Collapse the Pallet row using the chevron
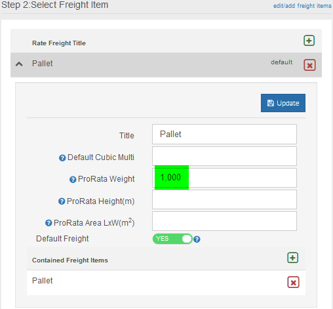Viewport: 333px width, 309px height. point(19,64)
